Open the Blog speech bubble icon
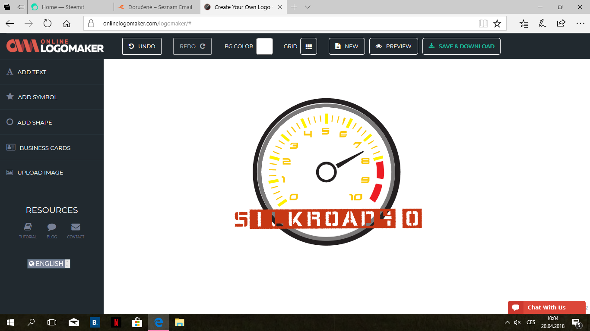 tap(52, 227)
